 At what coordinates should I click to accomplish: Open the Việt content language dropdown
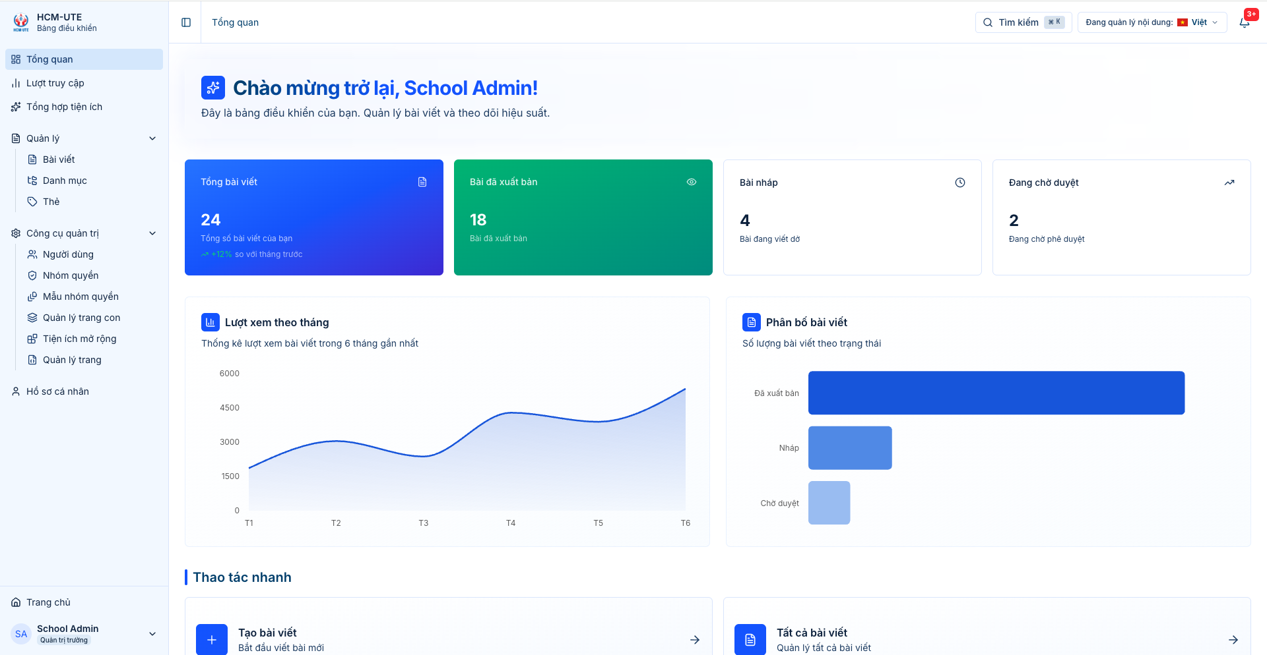(x=1152, y=22)
